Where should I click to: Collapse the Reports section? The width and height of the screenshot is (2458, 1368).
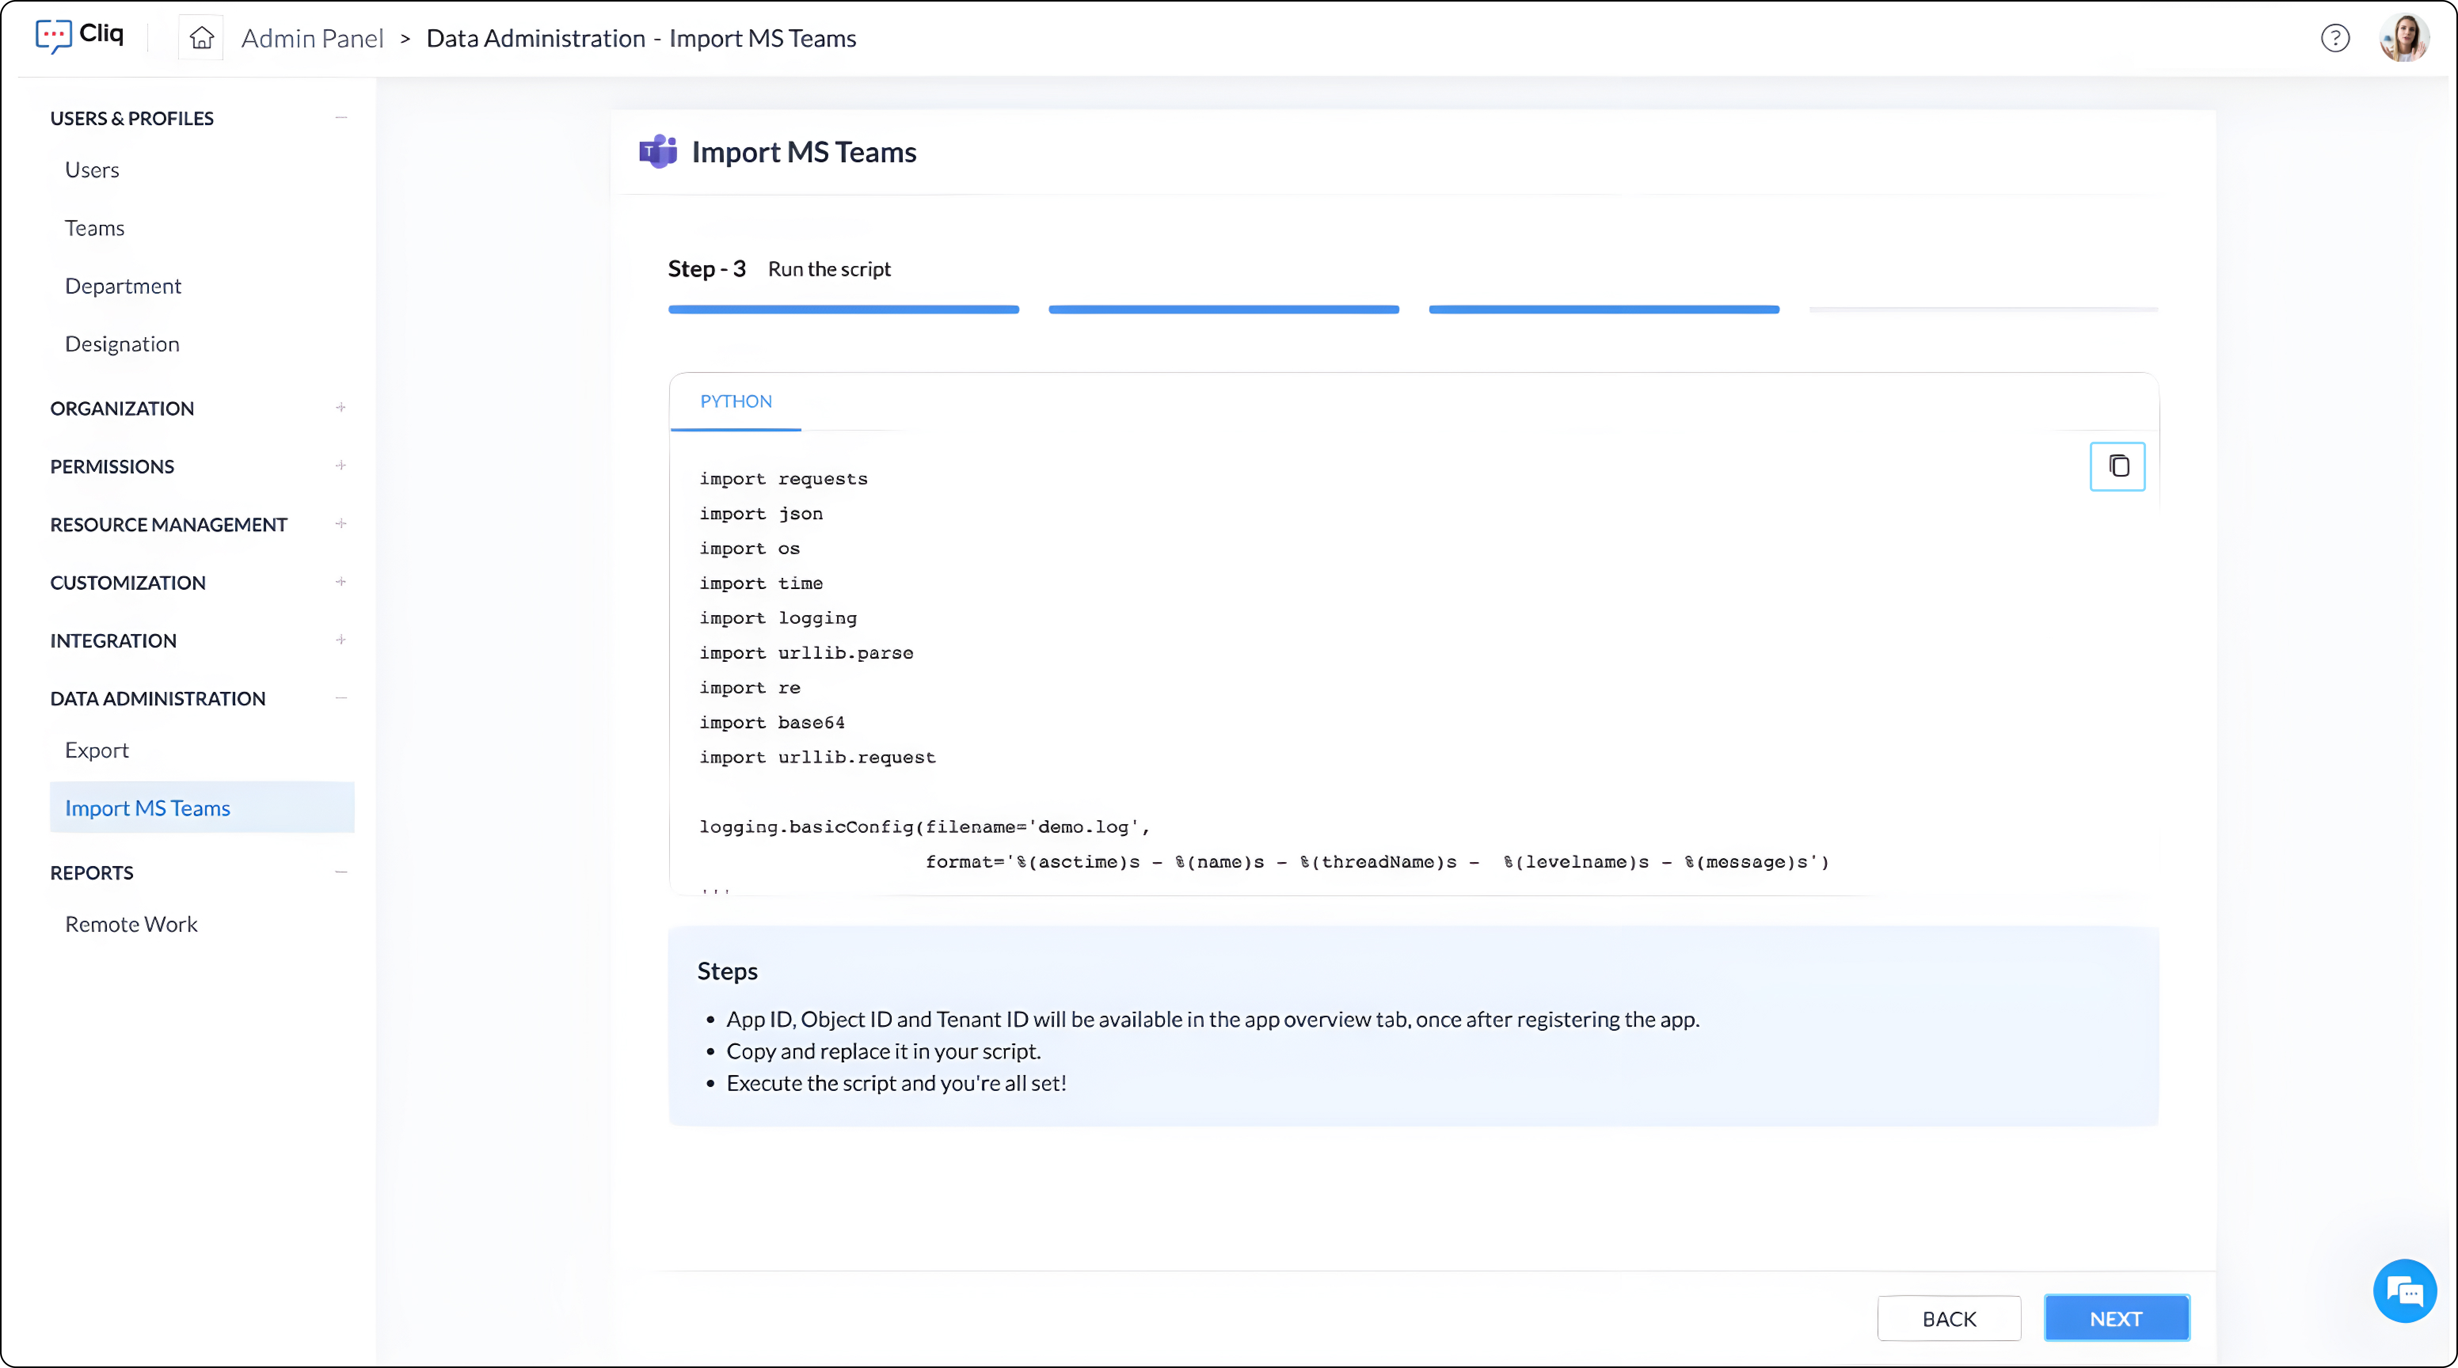tap(341, 872)
